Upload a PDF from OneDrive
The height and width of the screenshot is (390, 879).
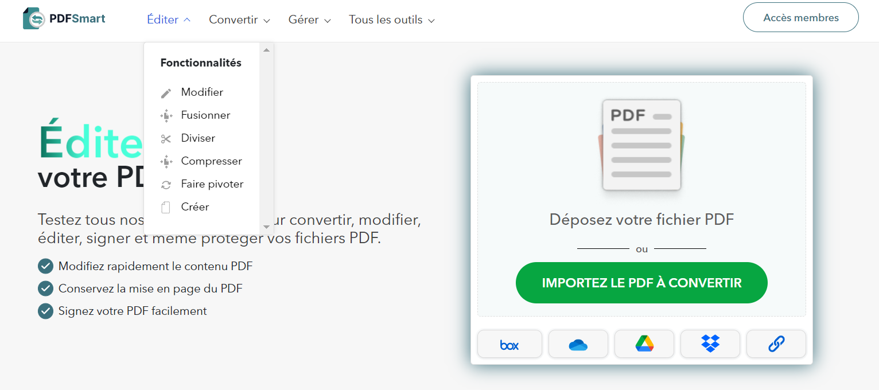[578, 344]
